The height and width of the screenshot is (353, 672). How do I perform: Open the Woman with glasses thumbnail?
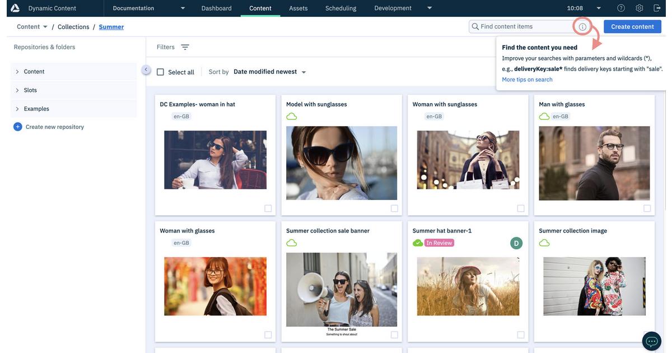point(216,286)
